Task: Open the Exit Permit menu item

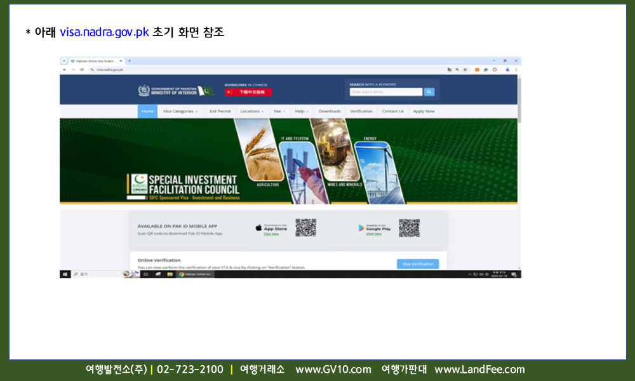Action: pos(220,111)
